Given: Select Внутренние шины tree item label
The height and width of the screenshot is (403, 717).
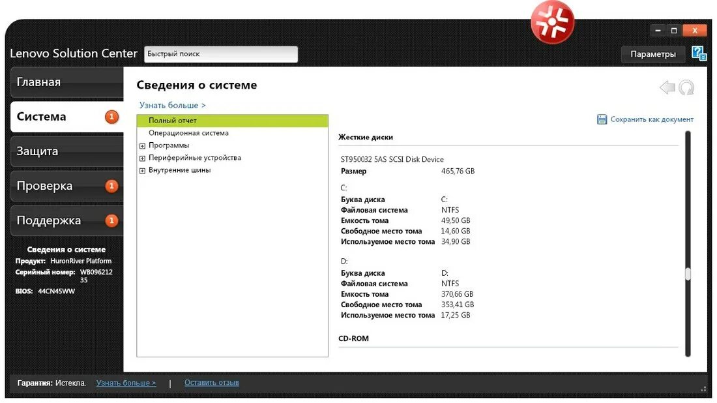Looking at the screenshot, I should coord(180,170).
